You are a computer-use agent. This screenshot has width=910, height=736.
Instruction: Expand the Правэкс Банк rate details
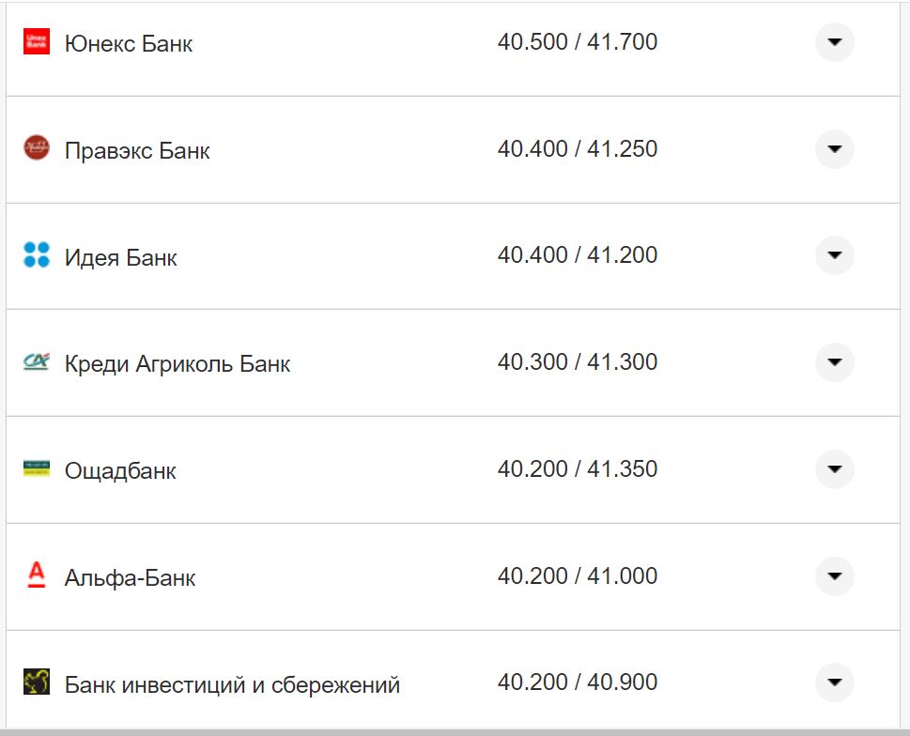coord(833,148)
